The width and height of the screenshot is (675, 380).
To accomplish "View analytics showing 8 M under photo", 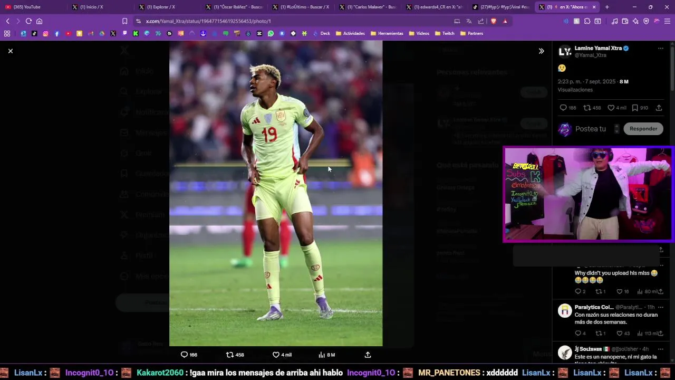I will pos(326,355).
